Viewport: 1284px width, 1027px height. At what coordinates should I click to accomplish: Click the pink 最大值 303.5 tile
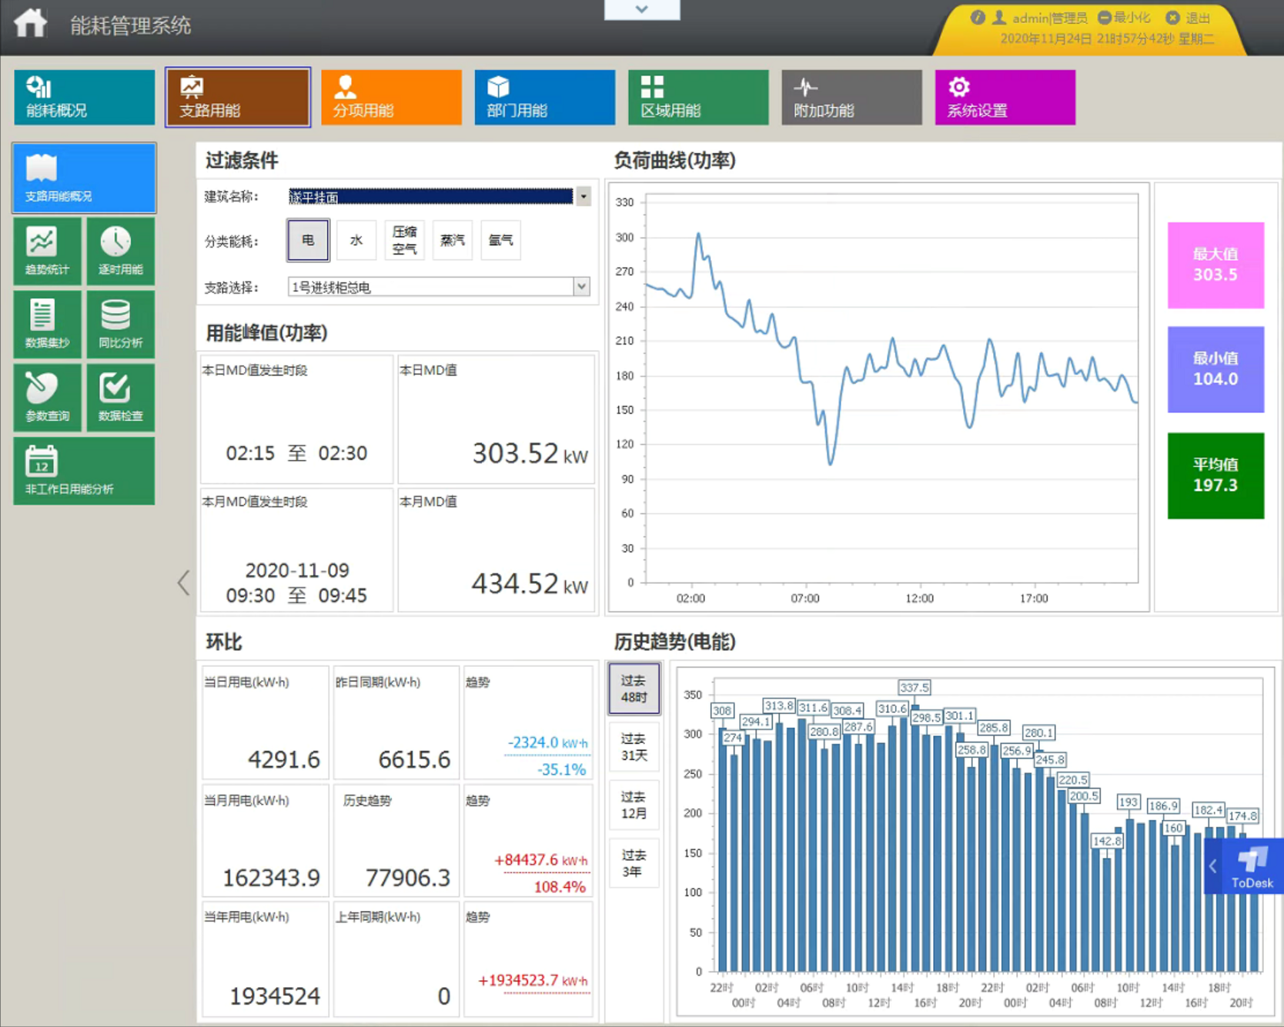pos(1215,265)
